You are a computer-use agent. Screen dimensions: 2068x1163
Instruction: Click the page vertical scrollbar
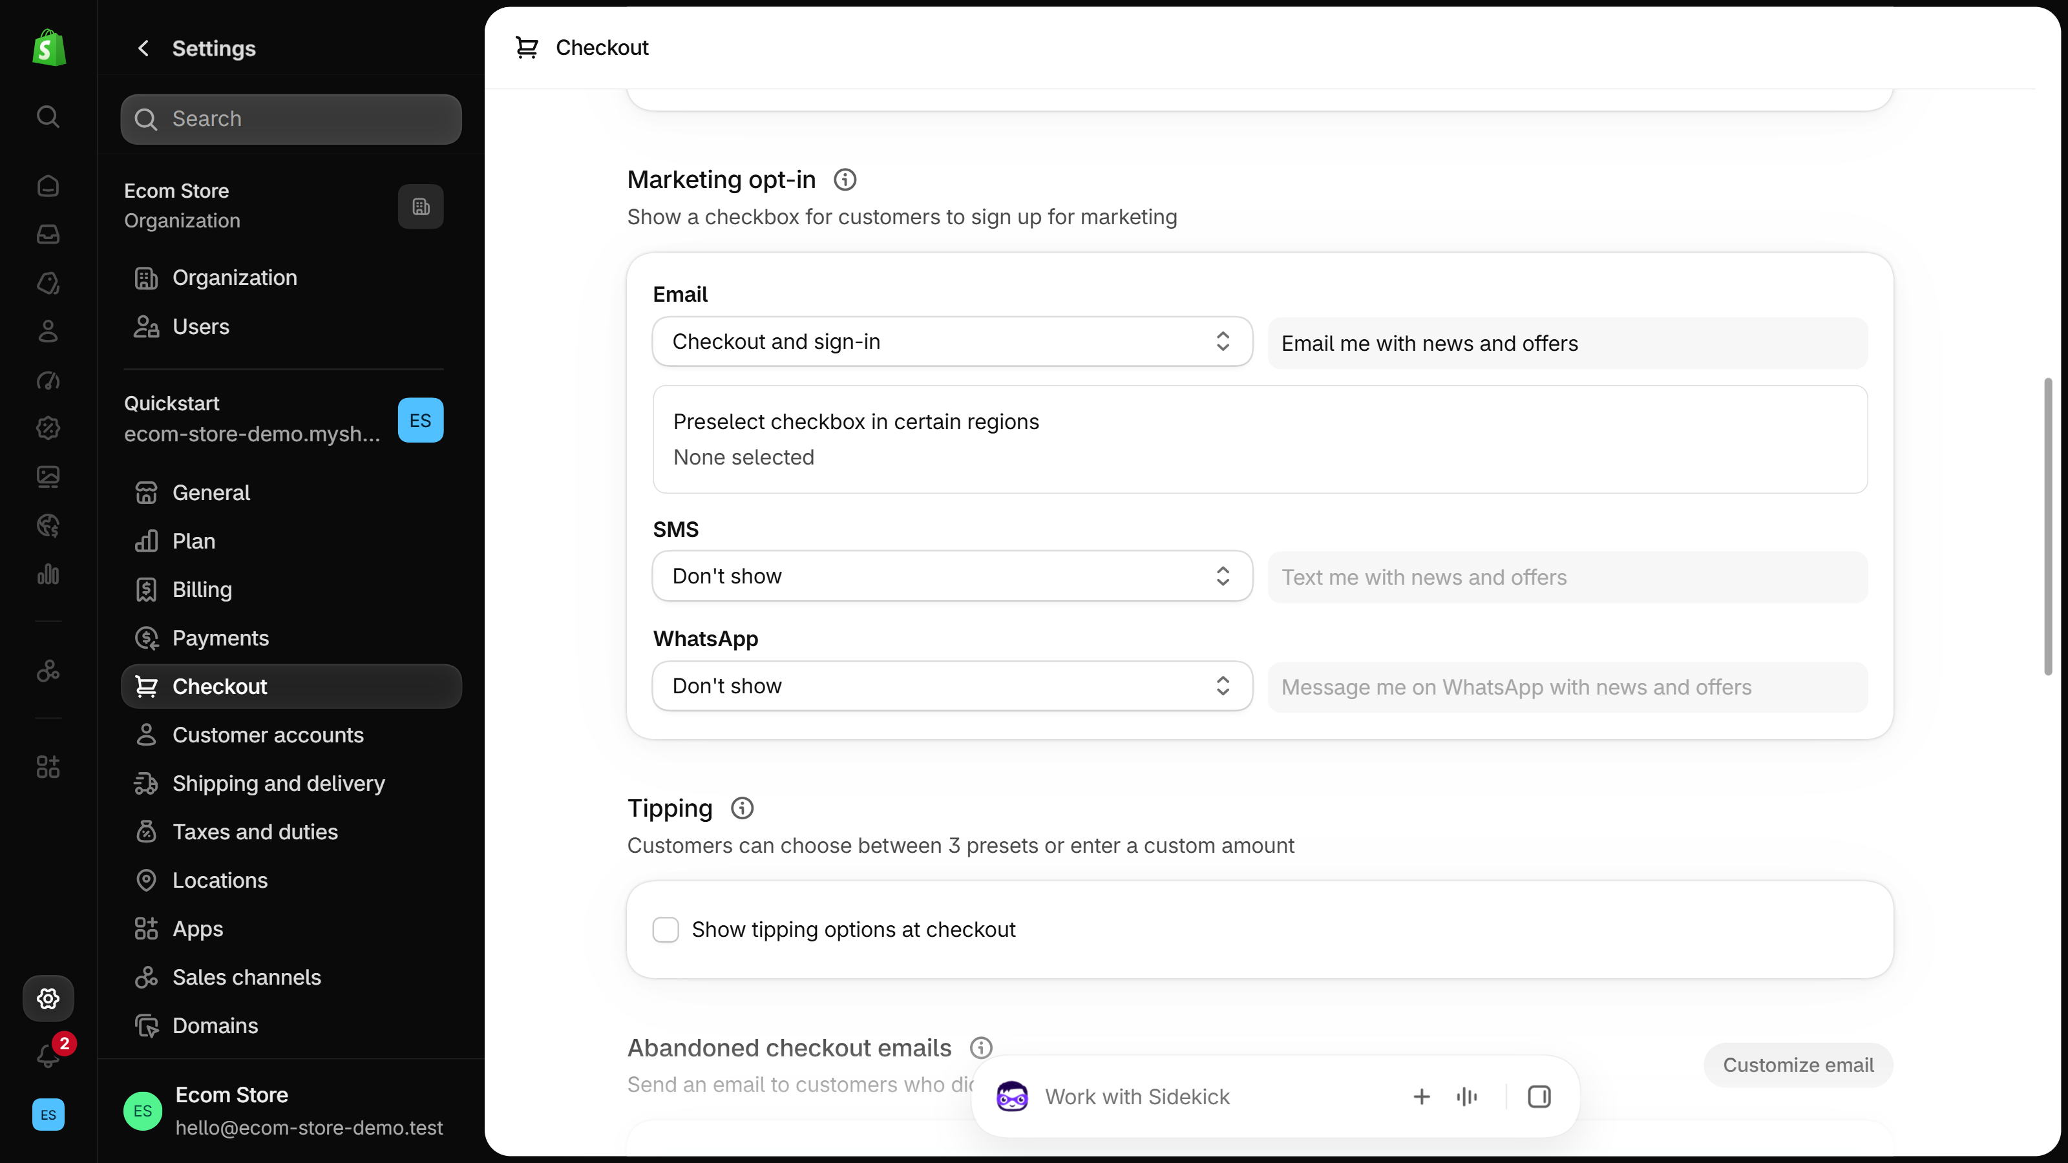[x=2048, y=527]
